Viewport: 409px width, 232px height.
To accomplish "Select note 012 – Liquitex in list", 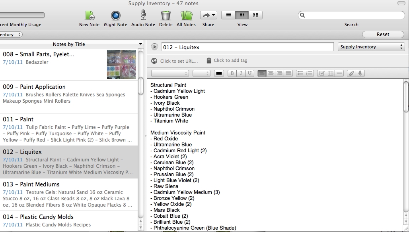I will point(69,162).
